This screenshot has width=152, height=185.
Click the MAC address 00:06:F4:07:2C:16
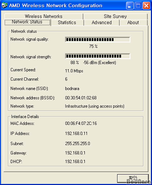click(81, 123)
